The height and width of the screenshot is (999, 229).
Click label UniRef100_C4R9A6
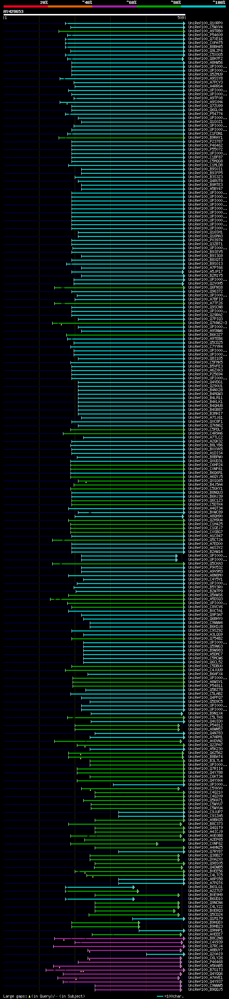coord(205,433)
